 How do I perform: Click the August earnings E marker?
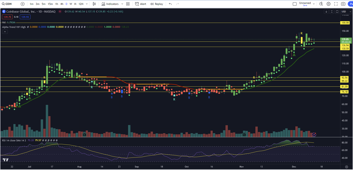(84, 134)
